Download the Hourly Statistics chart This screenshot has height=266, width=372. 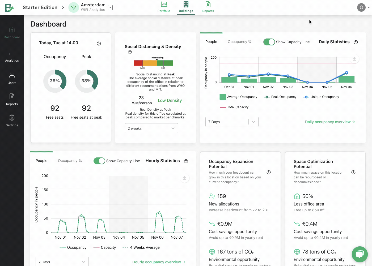tap(184, 178)
